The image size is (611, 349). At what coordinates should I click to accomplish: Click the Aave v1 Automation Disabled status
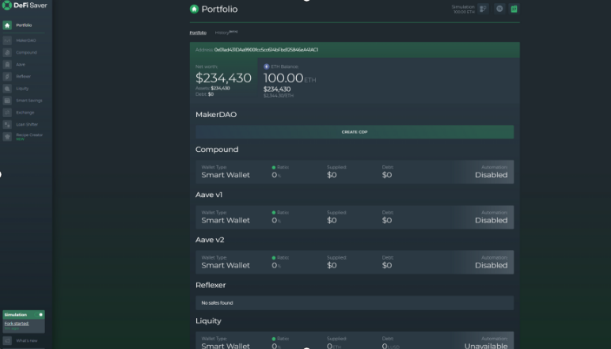[491, 220]
